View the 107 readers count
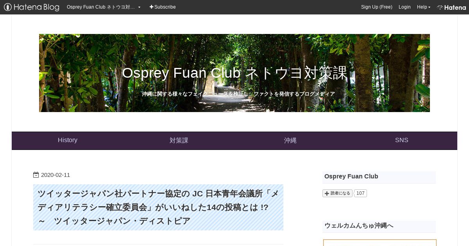The width and height of the screenshot is (469, 246). pyautogui.click(x=360, y=193)
